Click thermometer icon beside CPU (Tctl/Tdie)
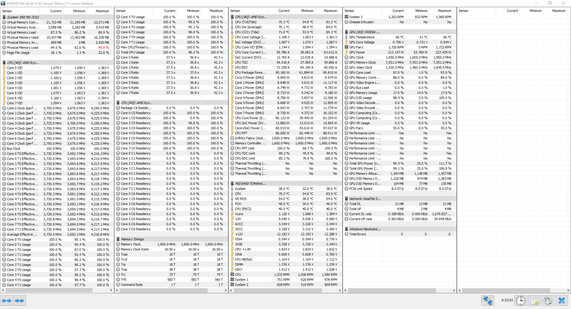Viewport: 571px width, 309px height. pos(232,22)
